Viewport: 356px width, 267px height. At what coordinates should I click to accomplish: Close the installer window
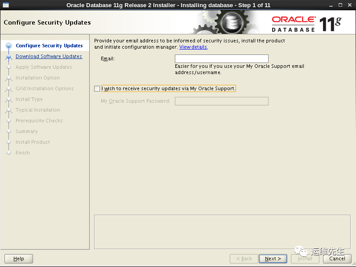(x=350, y=5)
